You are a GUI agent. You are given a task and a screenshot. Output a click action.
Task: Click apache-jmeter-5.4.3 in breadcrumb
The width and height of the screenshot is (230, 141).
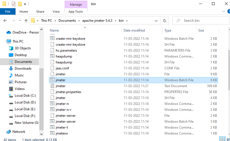[x=97, y=21]
